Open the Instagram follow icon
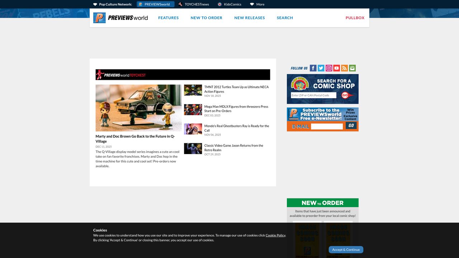This screenshot has height=258, width=459. point(329,68)
